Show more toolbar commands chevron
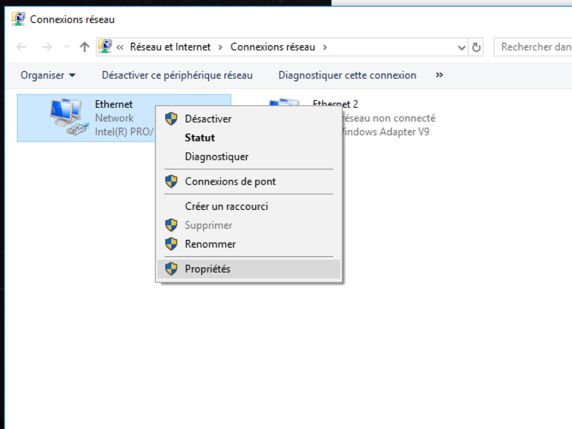572x429 pixels. click(439, 75)
